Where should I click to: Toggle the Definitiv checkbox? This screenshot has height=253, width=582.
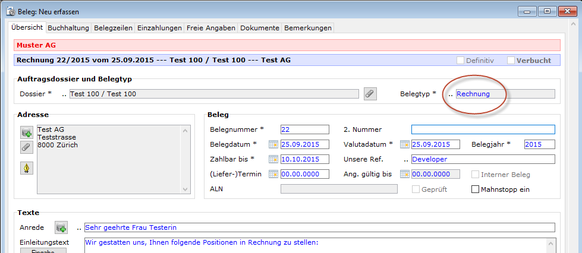[461, 60]
